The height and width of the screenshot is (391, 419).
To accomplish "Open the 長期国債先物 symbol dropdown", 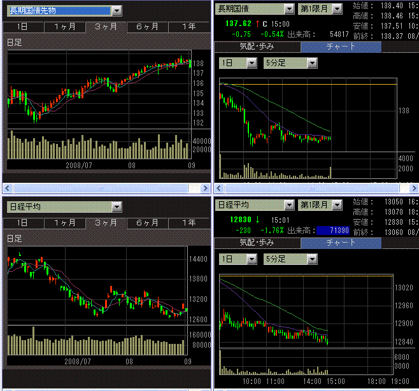I will 115,11.
